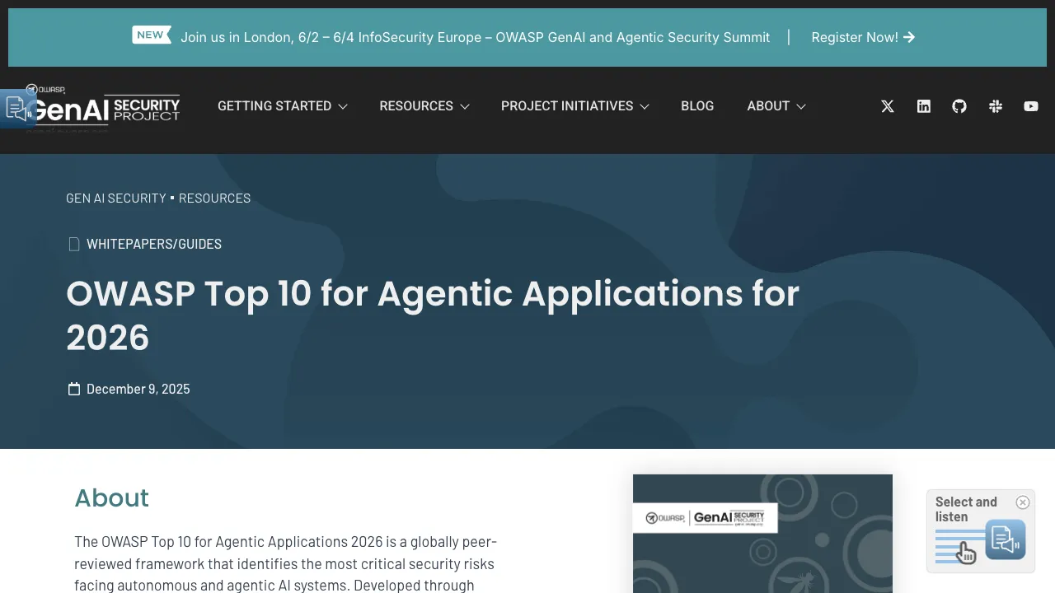Click the Select and listen speaker icon
The height and width of the screenshot is (593, 1055).
coord(1006,540)
